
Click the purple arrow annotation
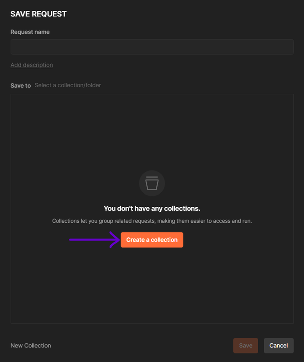[x=94, y=240]
